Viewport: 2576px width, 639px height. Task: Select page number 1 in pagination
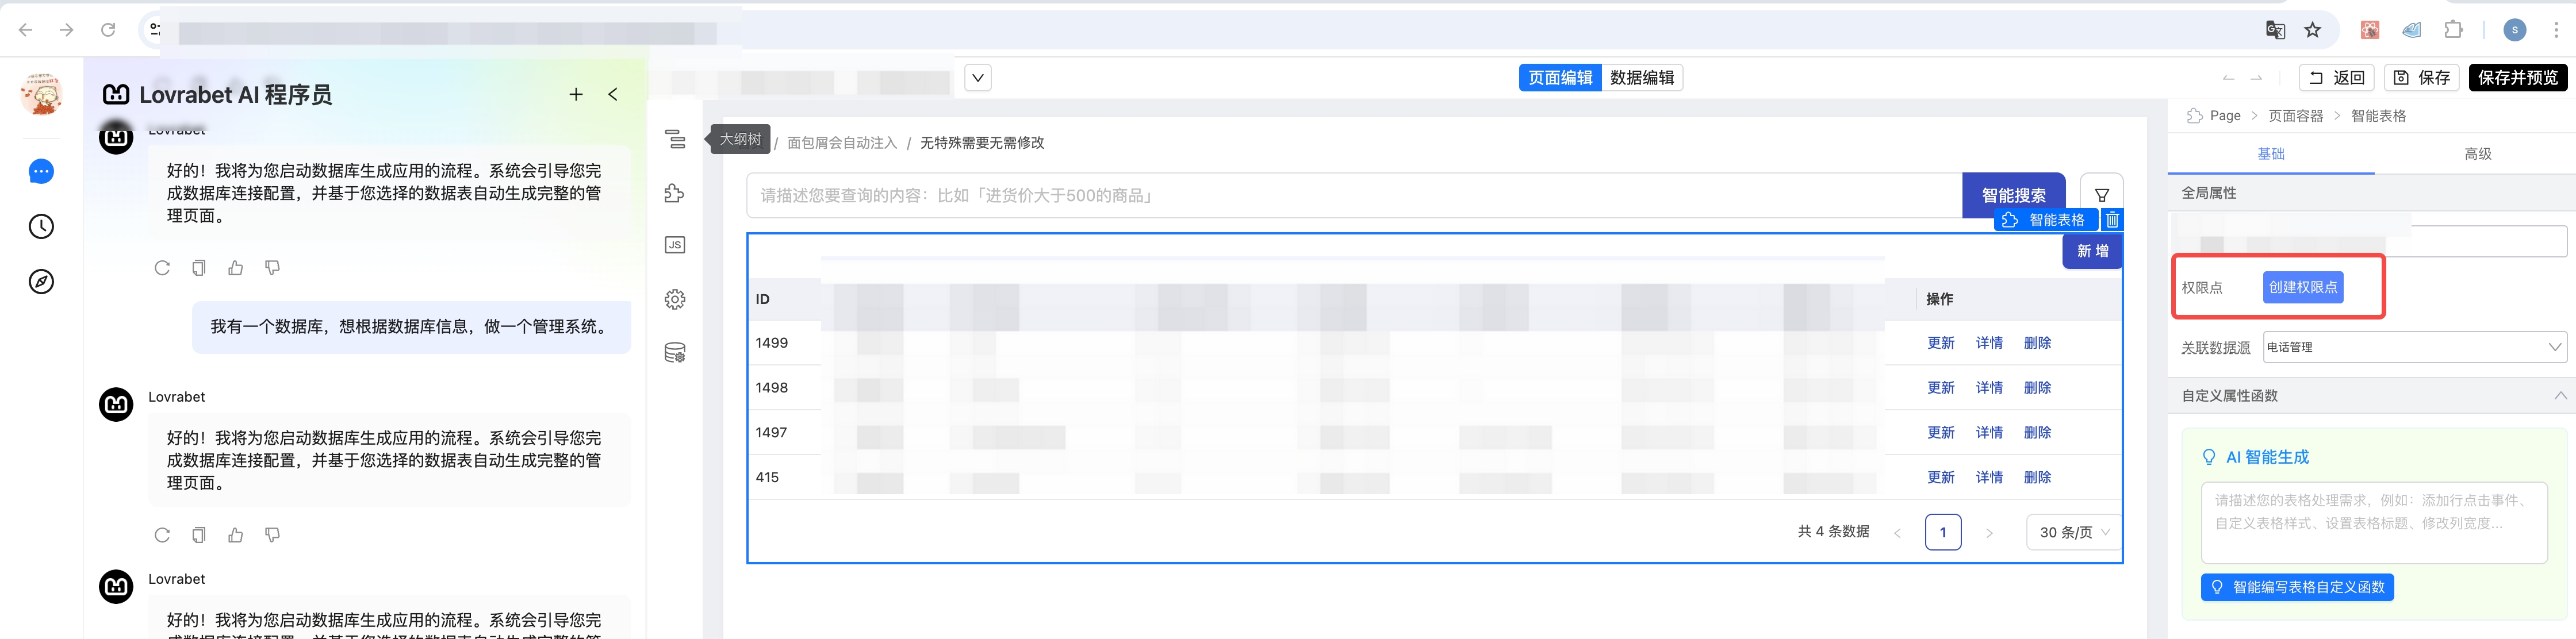coord(1942,532)
